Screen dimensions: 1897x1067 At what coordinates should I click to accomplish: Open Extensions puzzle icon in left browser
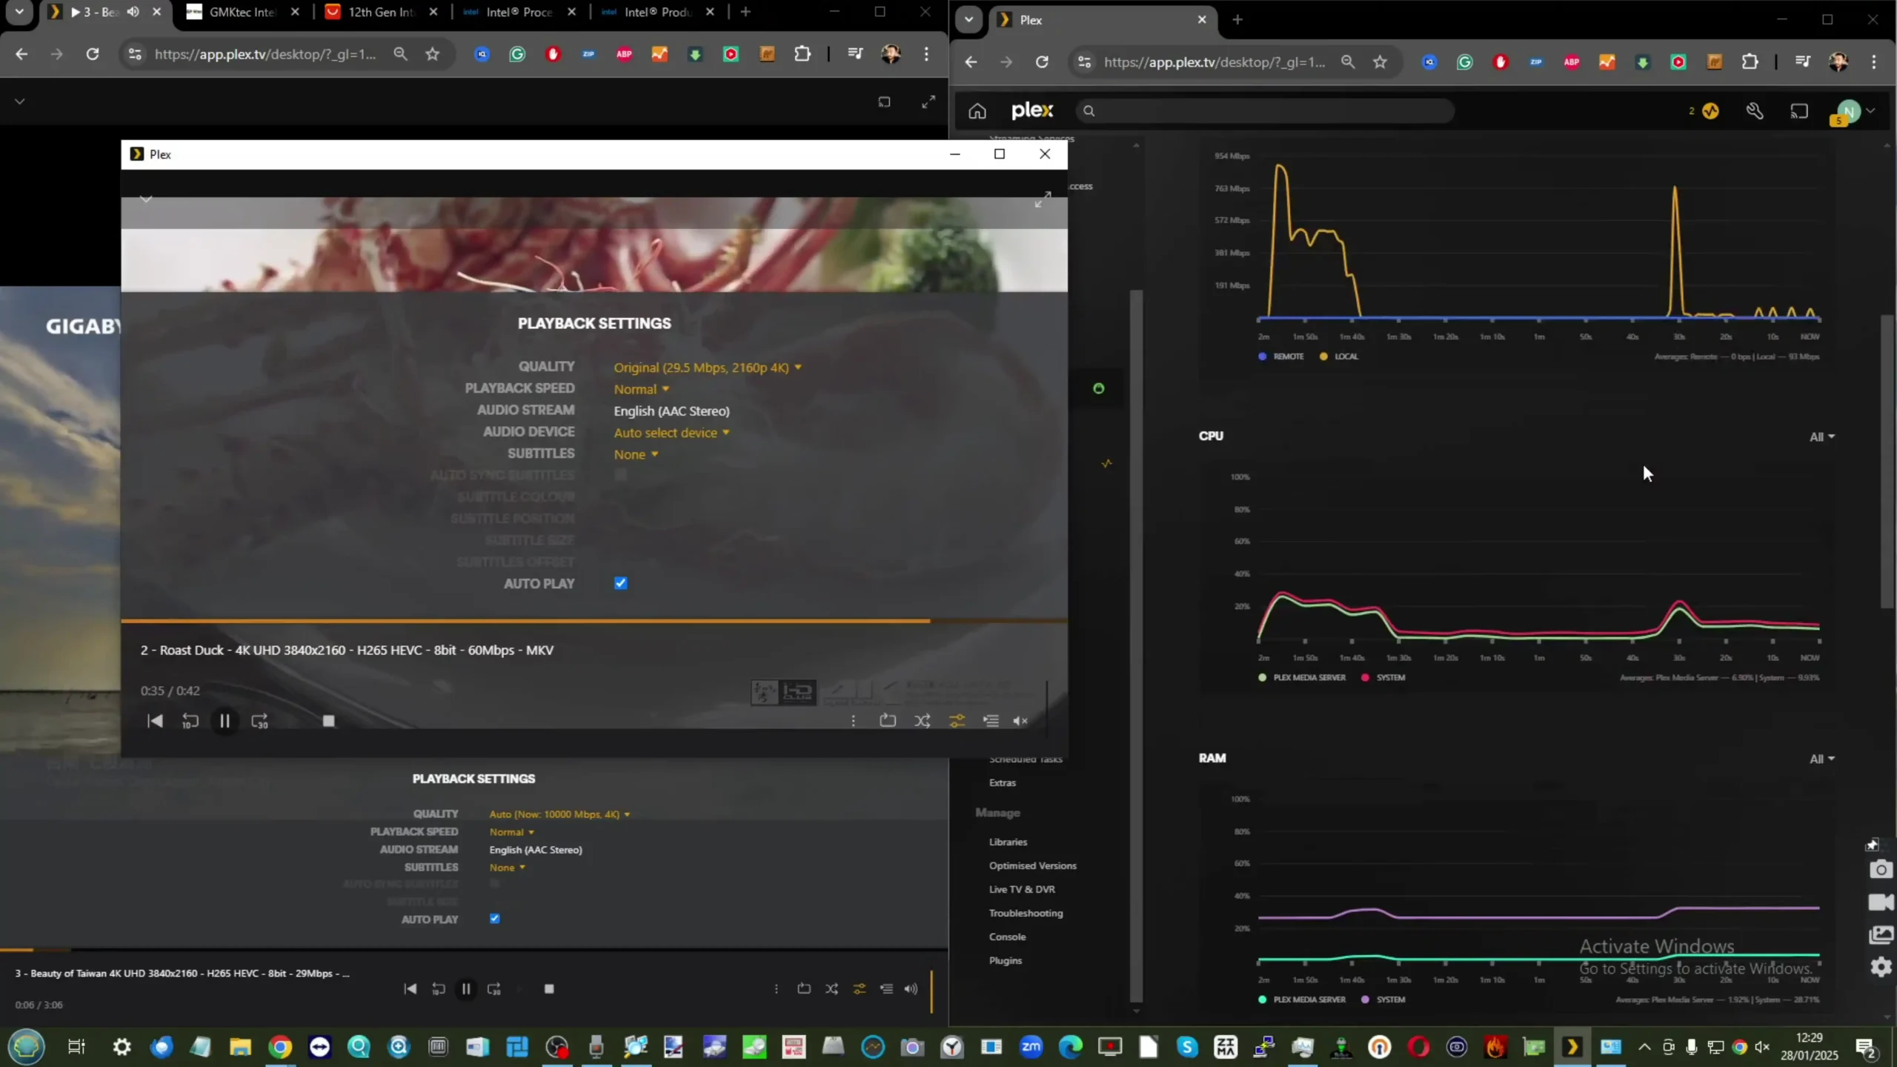point(803,53)
